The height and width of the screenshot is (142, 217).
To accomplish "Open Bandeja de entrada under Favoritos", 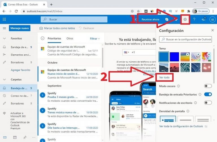I will click(19, 47).
